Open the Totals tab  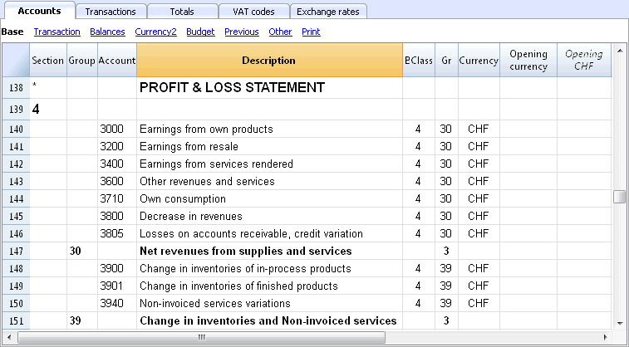click(x=182, y=12)
